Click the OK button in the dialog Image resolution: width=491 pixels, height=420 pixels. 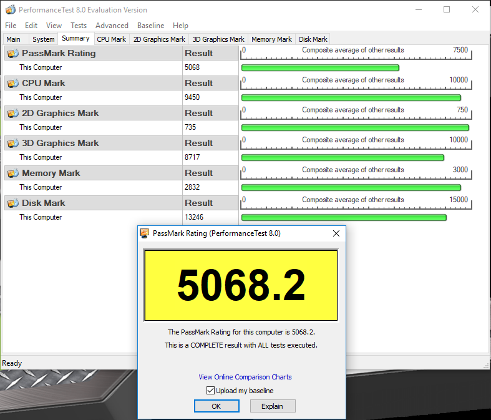[x=216, y=406]
